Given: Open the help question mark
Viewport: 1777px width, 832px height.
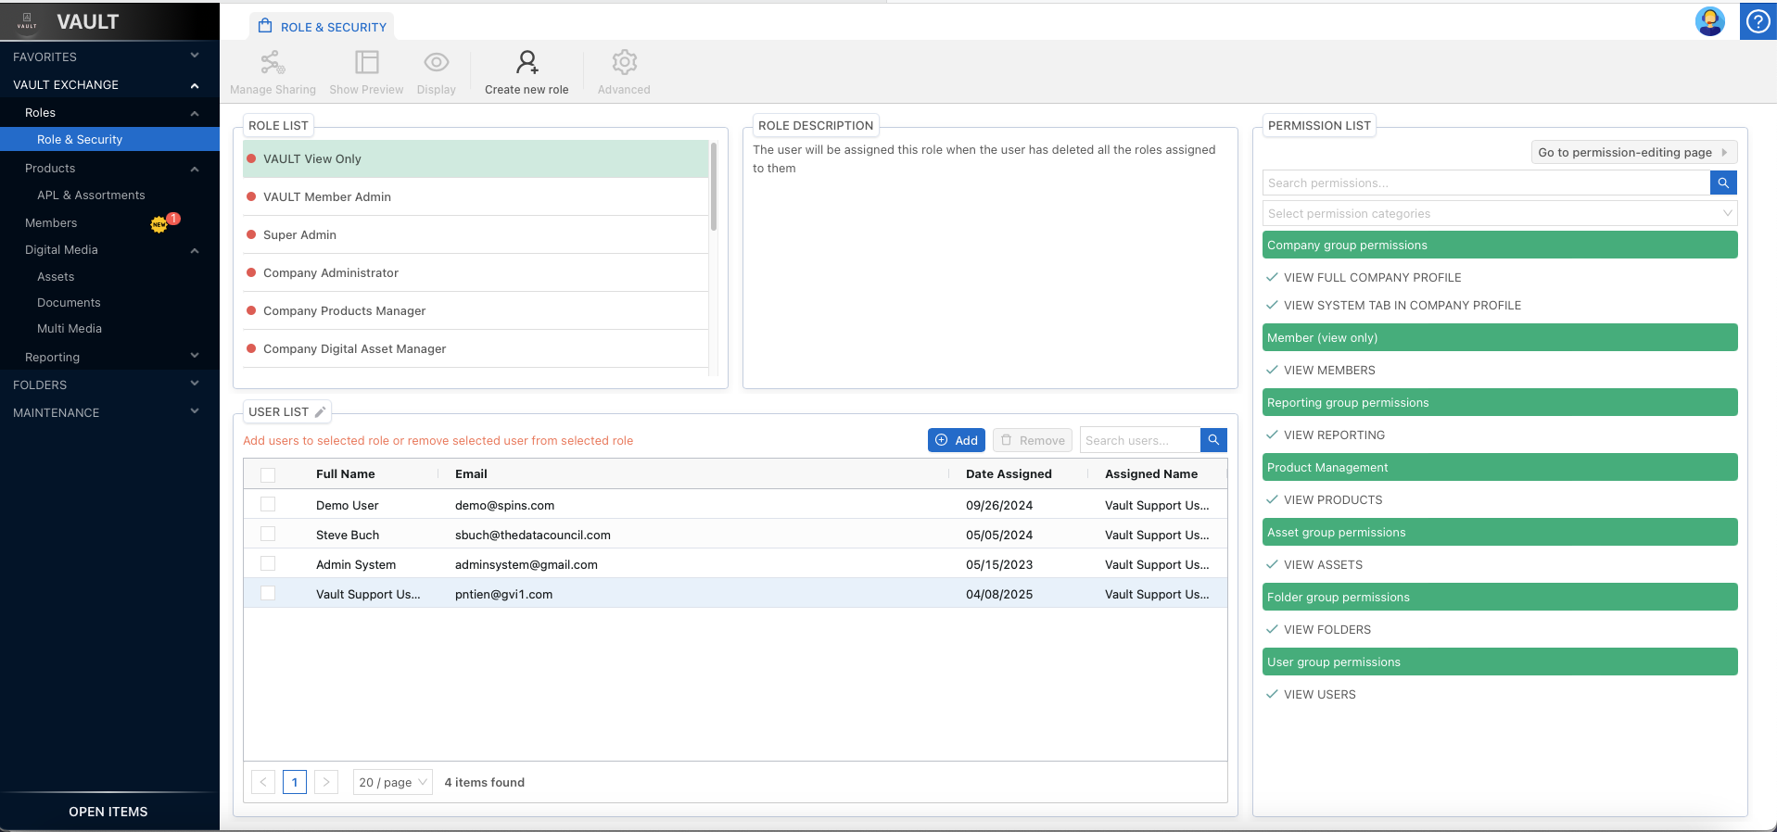Looking at the screenshot, I should click(x=1758, y=21).
